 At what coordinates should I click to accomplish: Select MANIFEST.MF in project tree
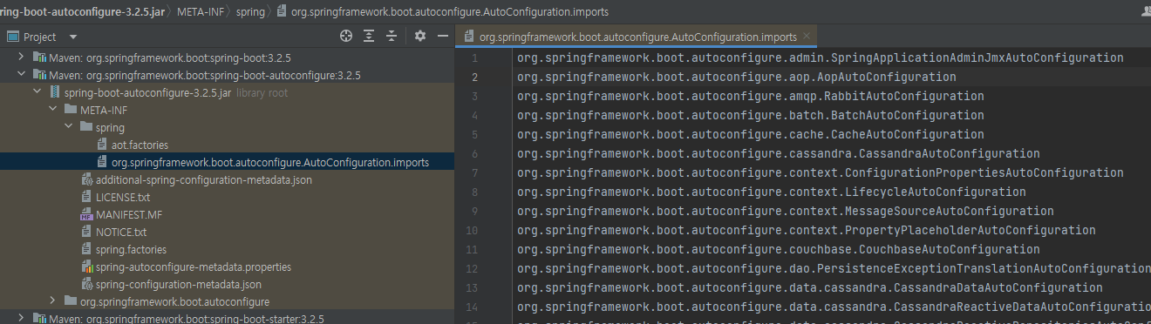point(129,214)
